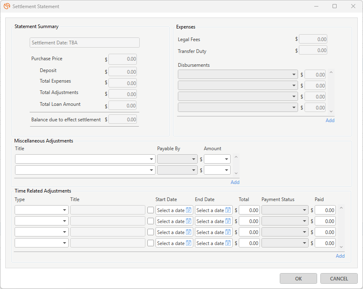The image size is (363, 289).
Task: Click first Time Related Title field
Action: (x=108, y=210)
